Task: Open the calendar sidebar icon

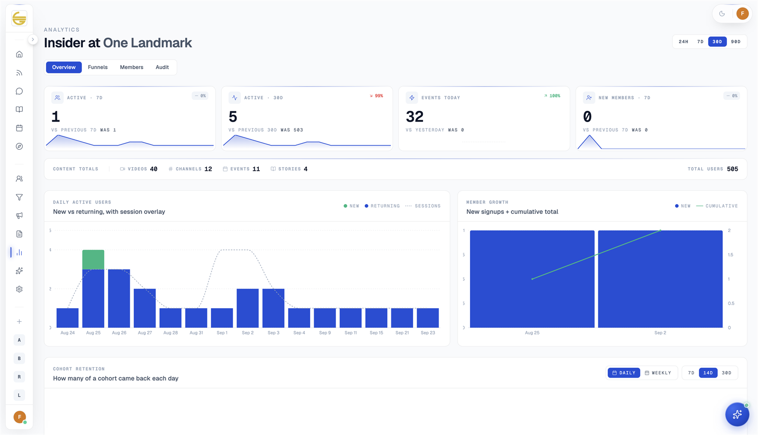Action: coord(19,128)
